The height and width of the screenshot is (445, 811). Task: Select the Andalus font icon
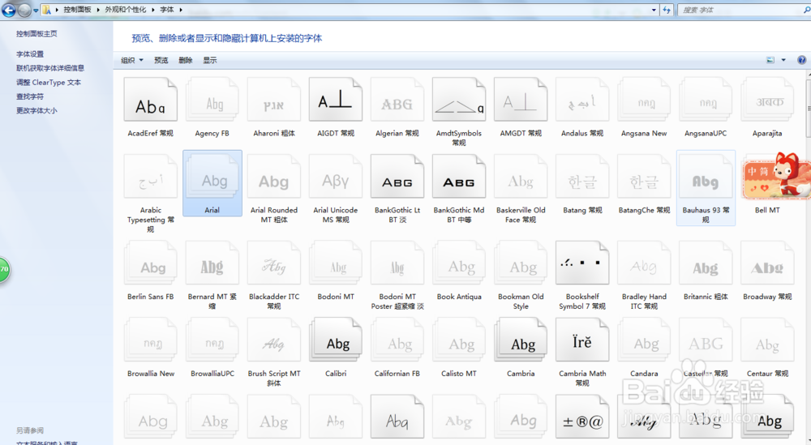pyautogui.click(x=581, y=100)
